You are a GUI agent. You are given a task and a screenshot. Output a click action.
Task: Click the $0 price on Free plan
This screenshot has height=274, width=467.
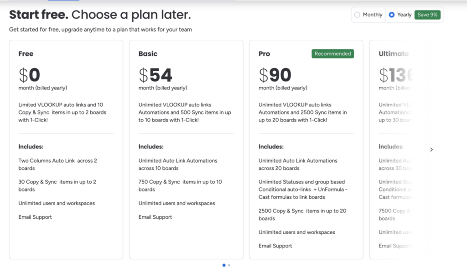(29, 75)
